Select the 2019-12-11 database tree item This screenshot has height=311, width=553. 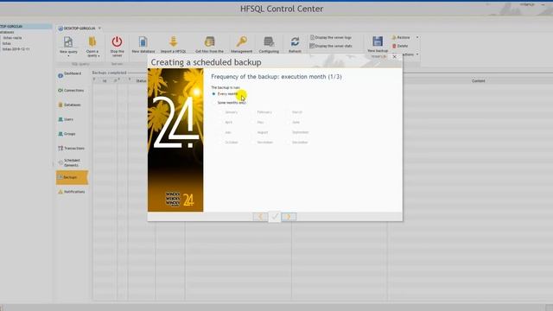[16, 49]
